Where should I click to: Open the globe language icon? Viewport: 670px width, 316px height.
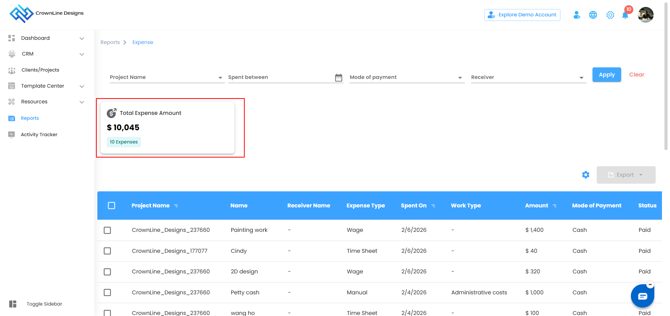[x=593, y=15]
